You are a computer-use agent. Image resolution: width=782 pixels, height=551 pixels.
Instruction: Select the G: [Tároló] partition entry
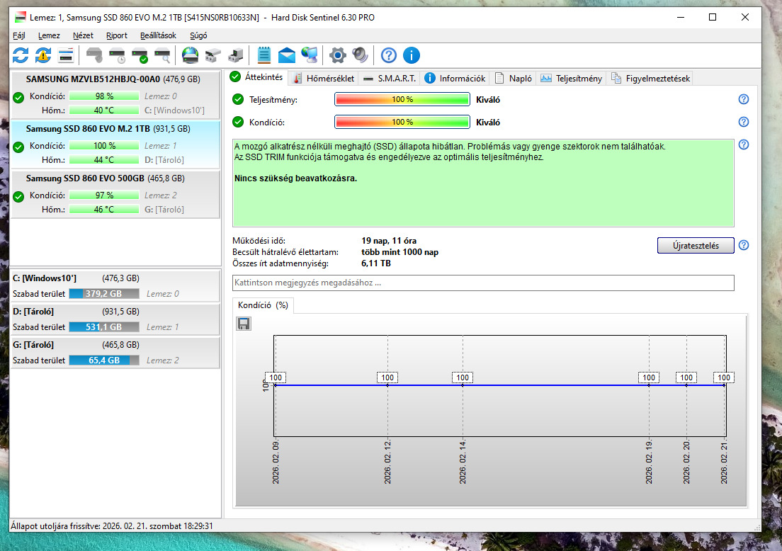pyautogui.click(x=115, y=352)
